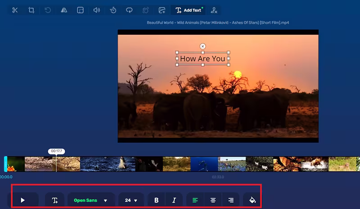Click the cyan timeline start handle

coord(5,164)
